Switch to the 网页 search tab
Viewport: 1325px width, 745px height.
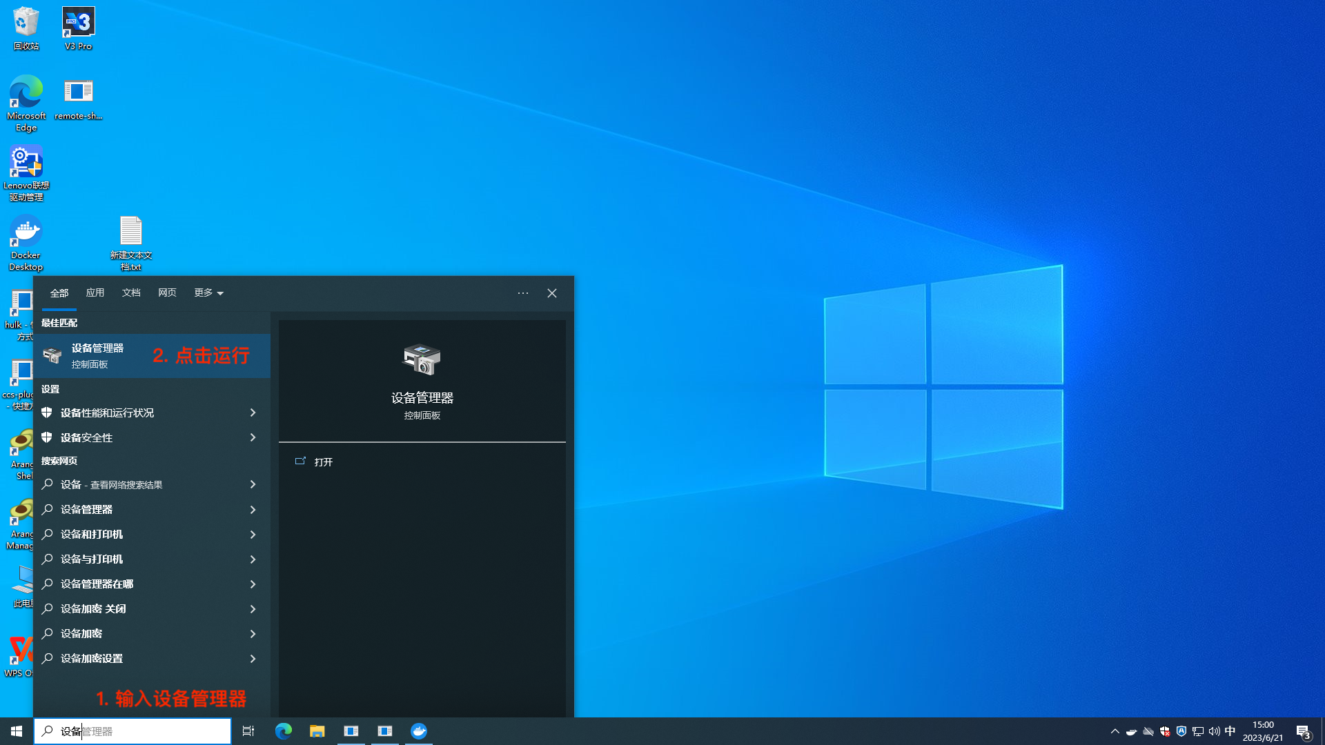[x=167, y=293]
